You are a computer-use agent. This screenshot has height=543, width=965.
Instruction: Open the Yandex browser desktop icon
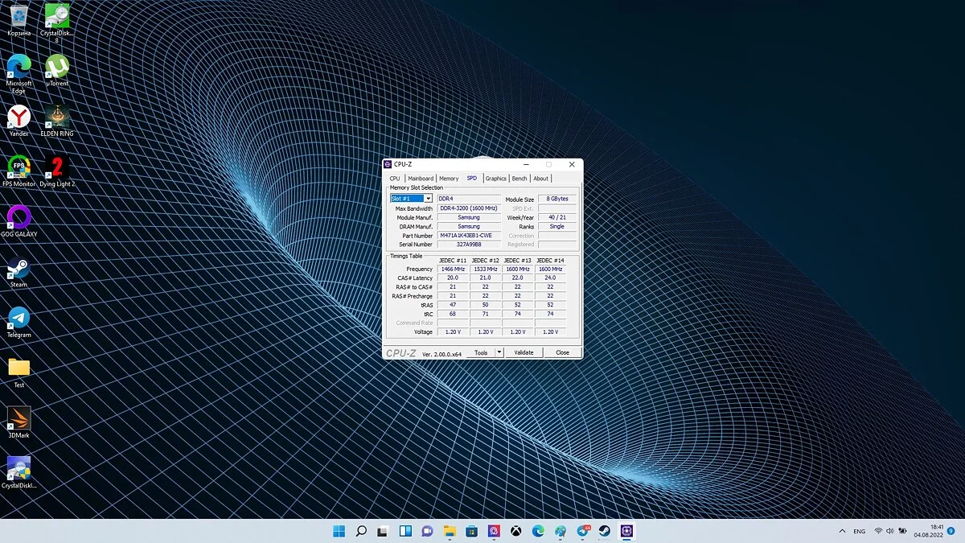(x=18, y=117)
